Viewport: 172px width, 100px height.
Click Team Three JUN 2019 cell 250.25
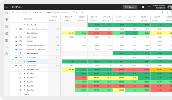[144, 86]
